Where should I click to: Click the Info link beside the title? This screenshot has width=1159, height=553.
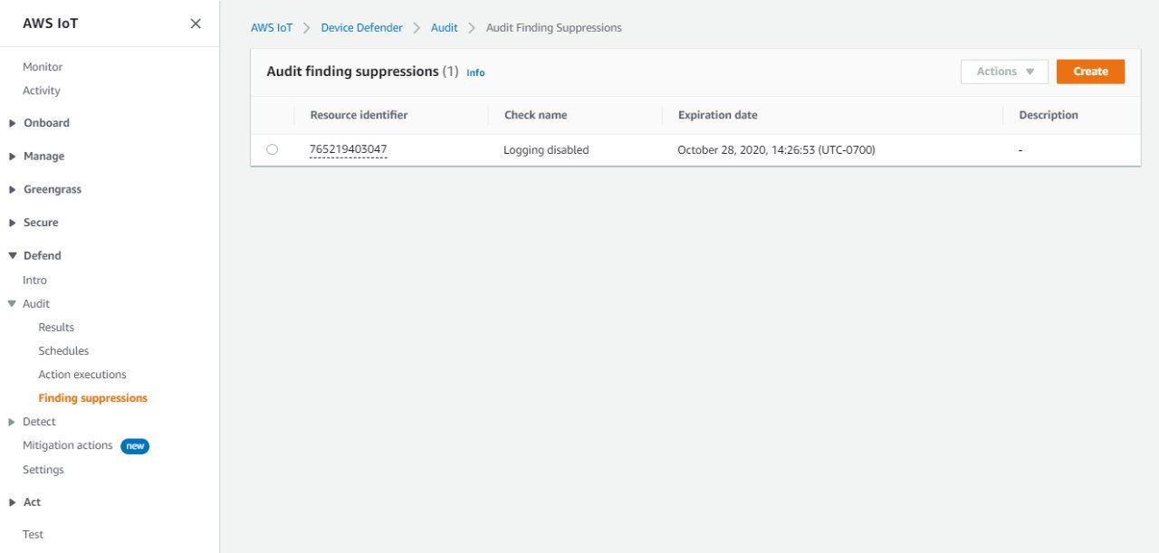pyautogui.click(x=475, y=72)
